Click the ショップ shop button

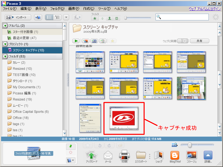tap(159, 157)
